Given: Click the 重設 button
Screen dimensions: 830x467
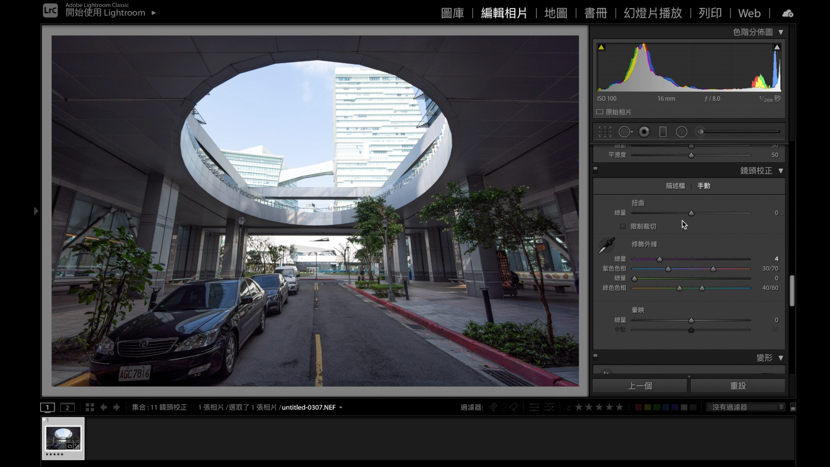Looking at the screenshot, I should pos(738,386).
